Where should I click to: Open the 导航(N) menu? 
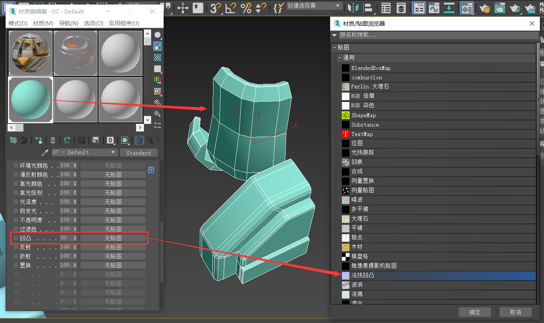pyautogui.click(x=68, y=23)
